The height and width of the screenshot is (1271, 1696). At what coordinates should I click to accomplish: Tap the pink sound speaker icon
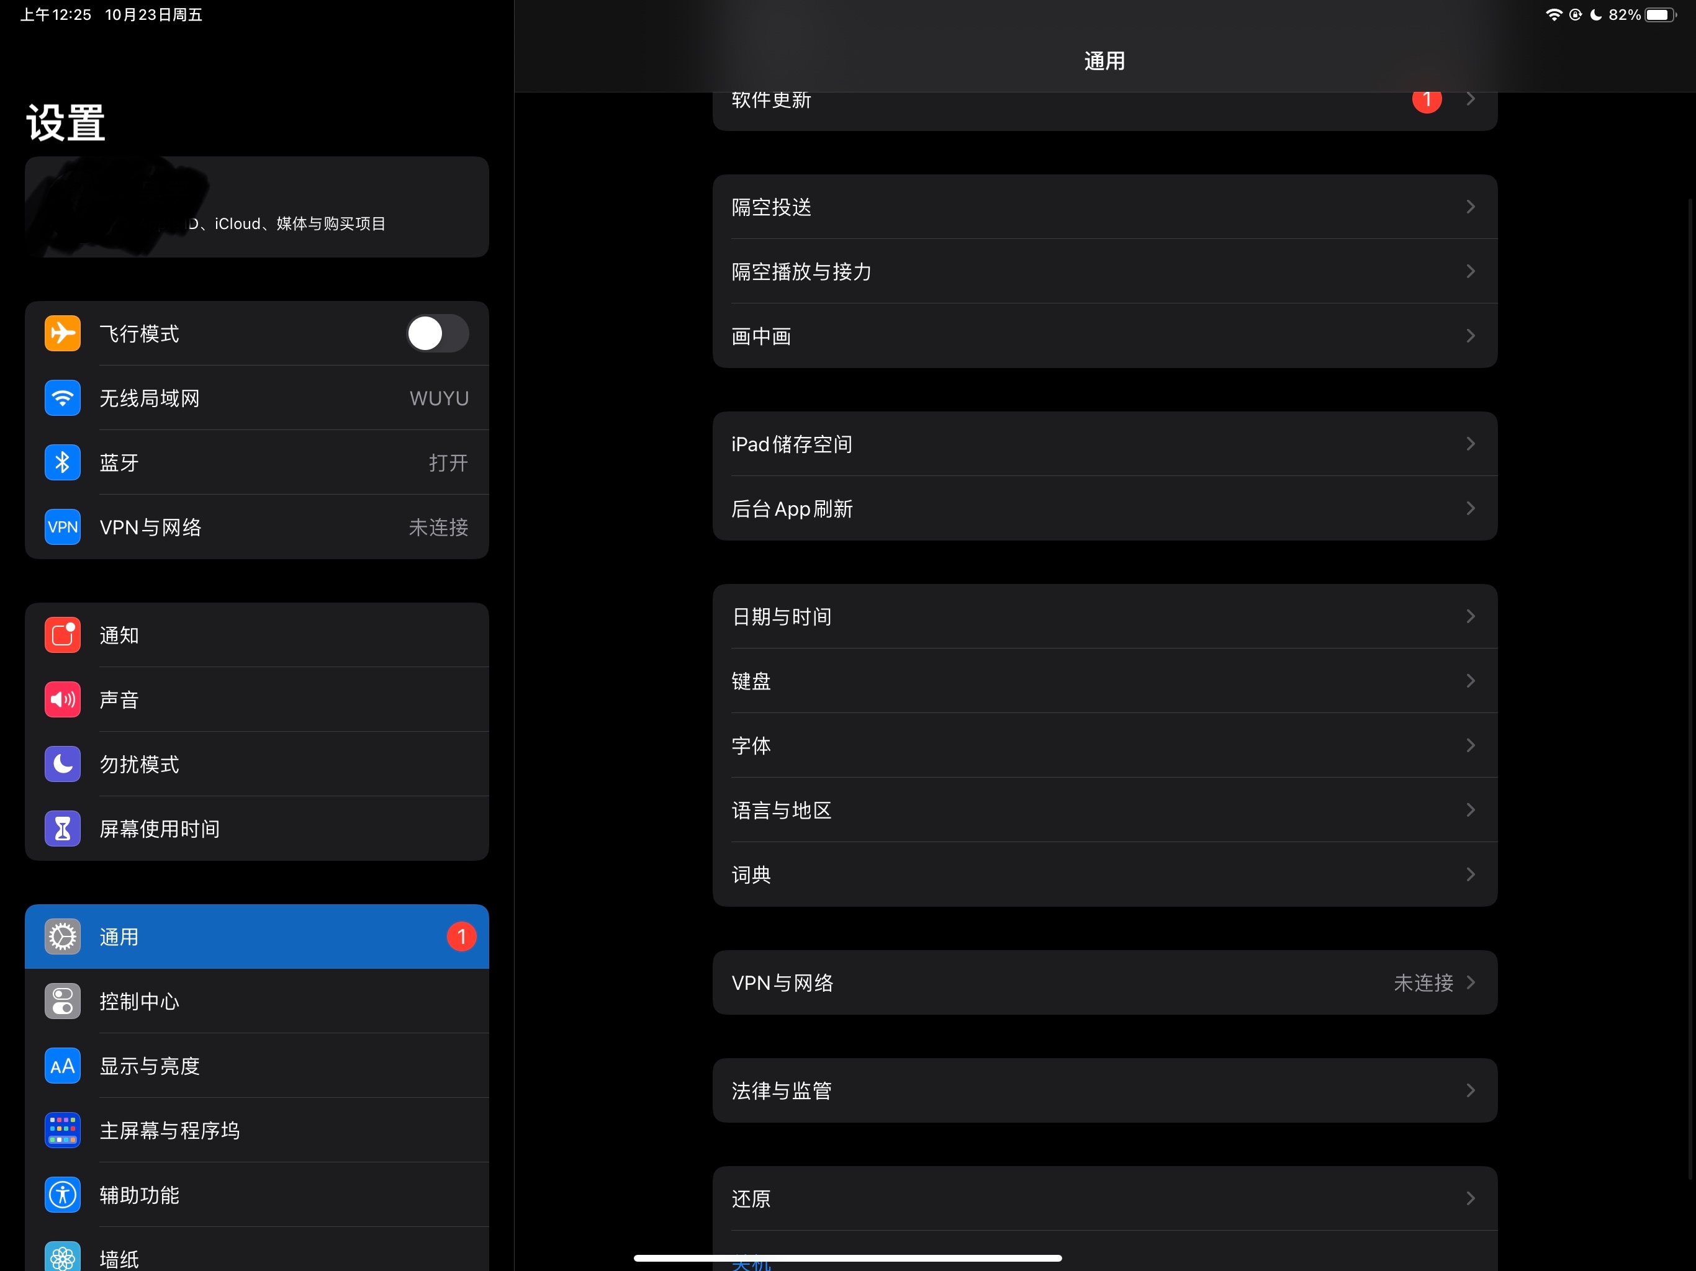pos(62,700)
